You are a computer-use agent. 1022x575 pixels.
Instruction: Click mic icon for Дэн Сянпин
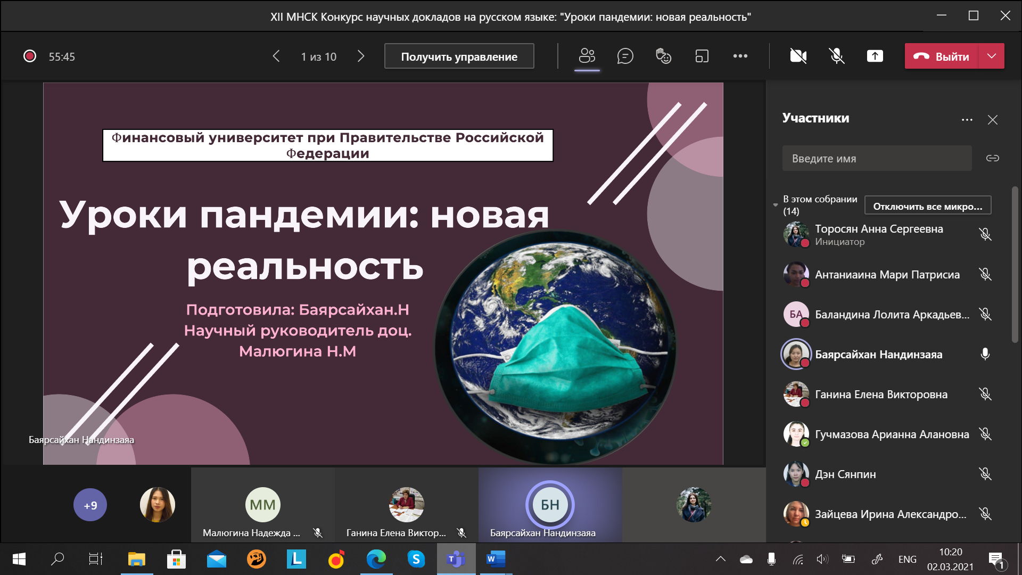pyautogui.click(x=985, y=474)
